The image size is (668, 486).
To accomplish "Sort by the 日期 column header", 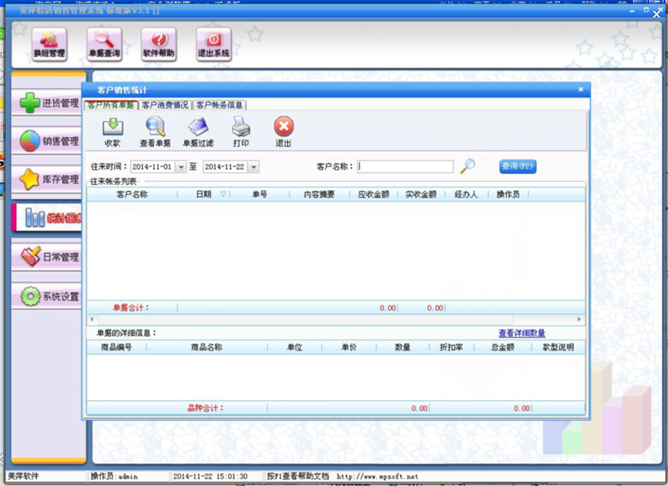I will 204,195.
